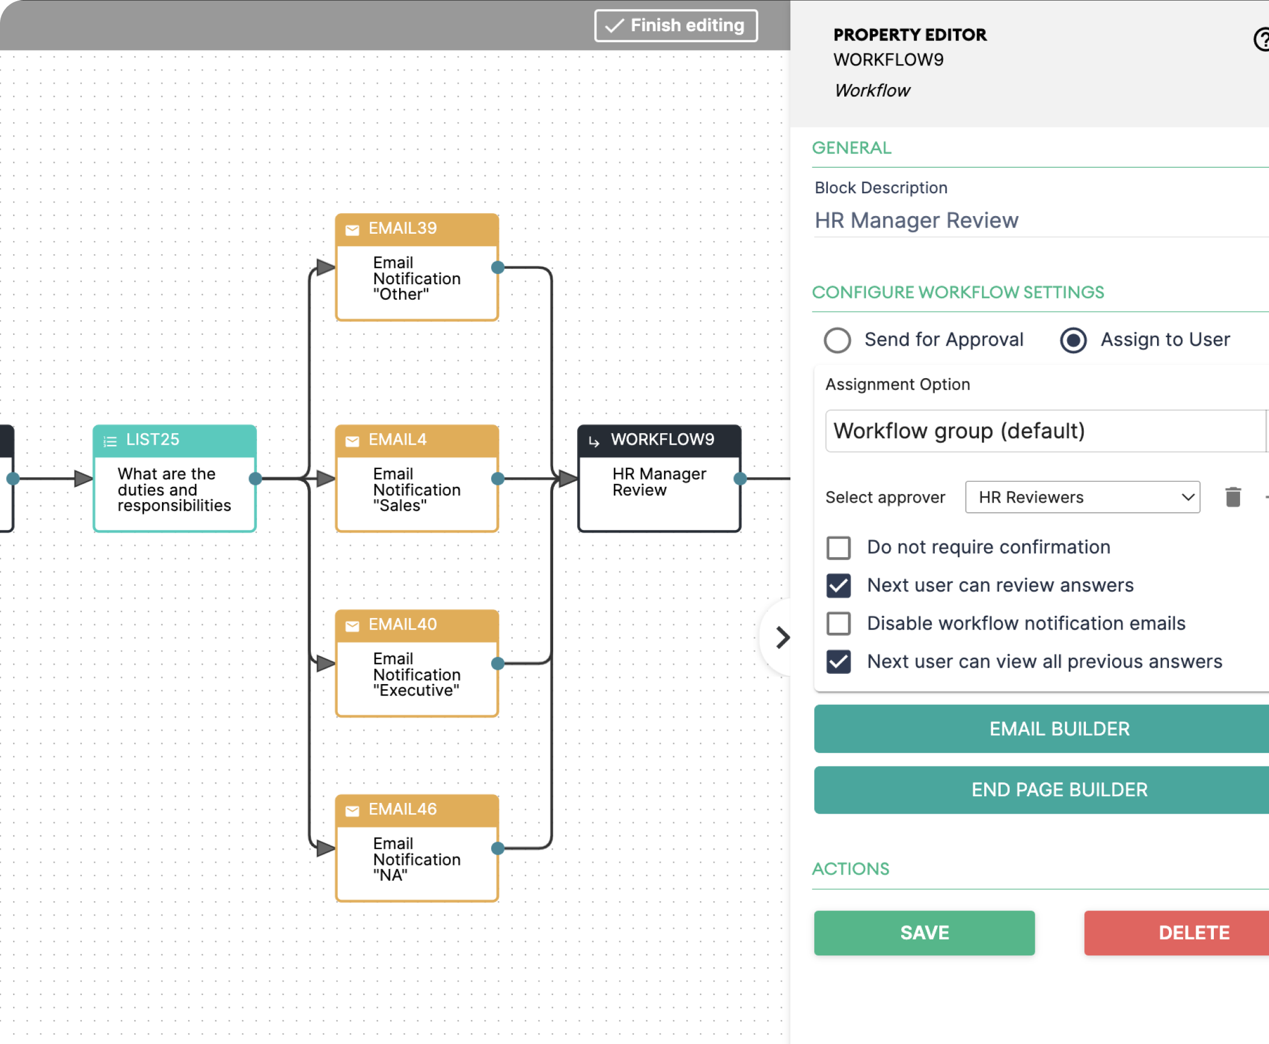Screen dimensions: 1269x1044
Task: Open the EMAIL BUILDER
Action: point(1058,728)
